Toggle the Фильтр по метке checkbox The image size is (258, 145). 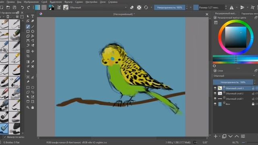(x=5, y=137)
